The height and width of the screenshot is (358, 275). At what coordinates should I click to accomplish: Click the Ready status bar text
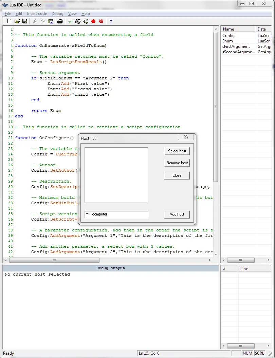pos(8,353)
